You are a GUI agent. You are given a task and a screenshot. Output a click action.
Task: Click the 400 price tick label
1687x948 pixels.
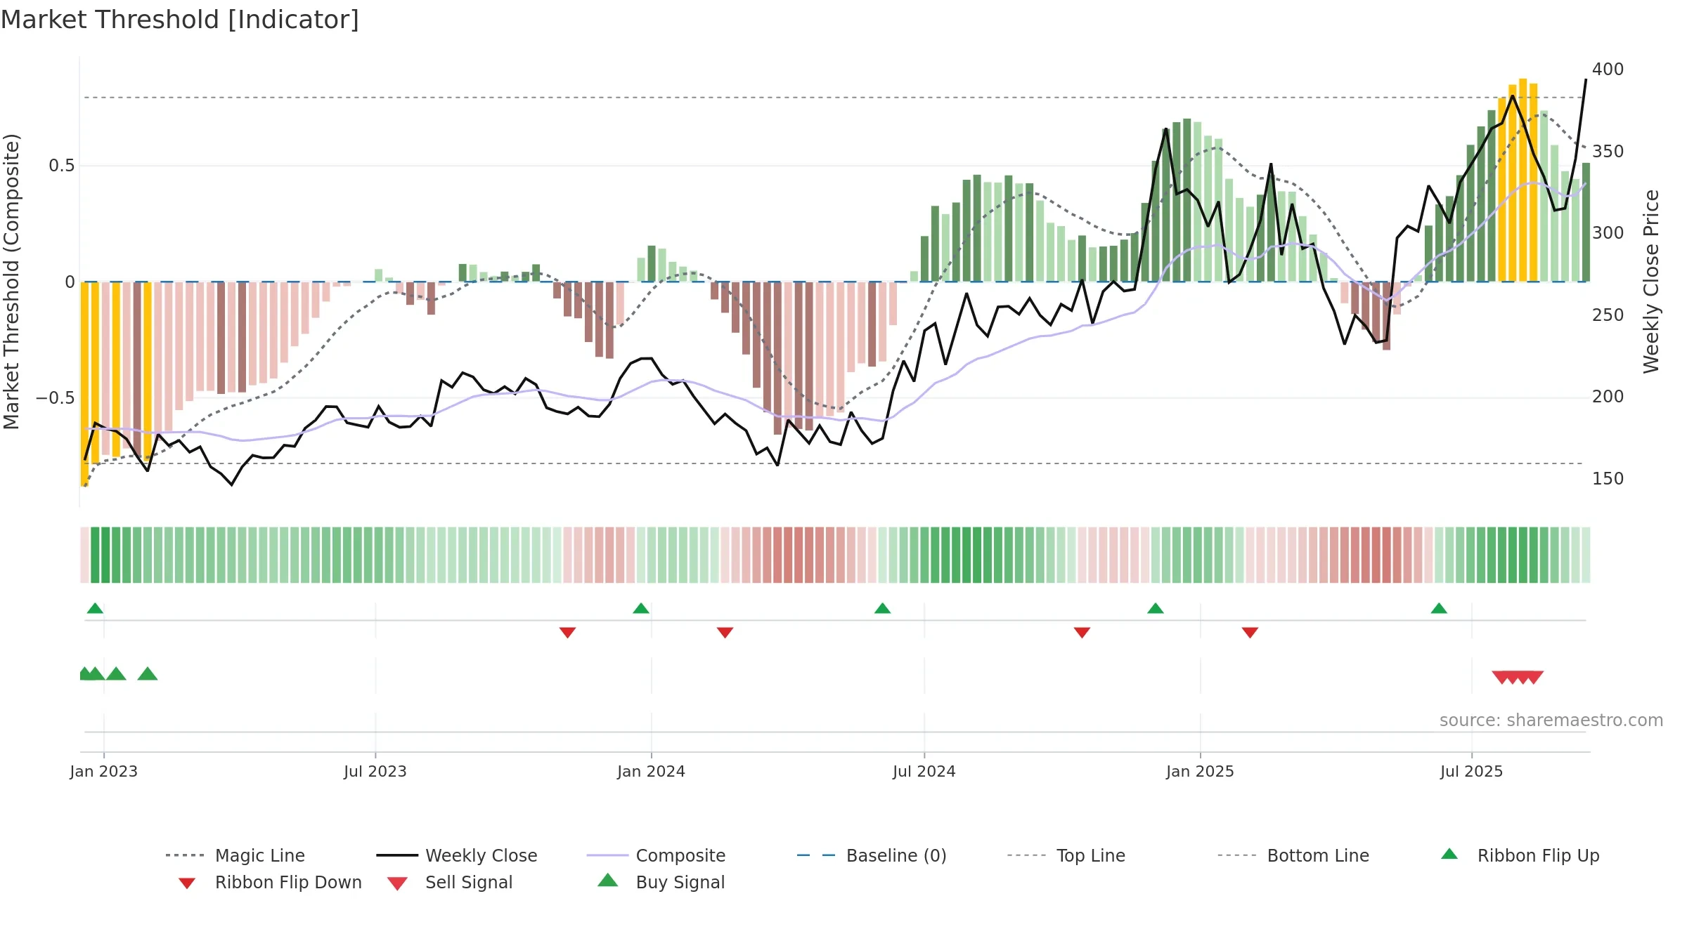point(1608,70)
